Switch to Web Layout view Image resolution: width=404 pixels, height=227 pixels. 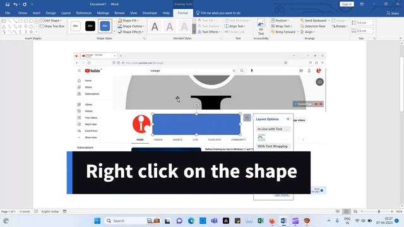coord(355,212)
